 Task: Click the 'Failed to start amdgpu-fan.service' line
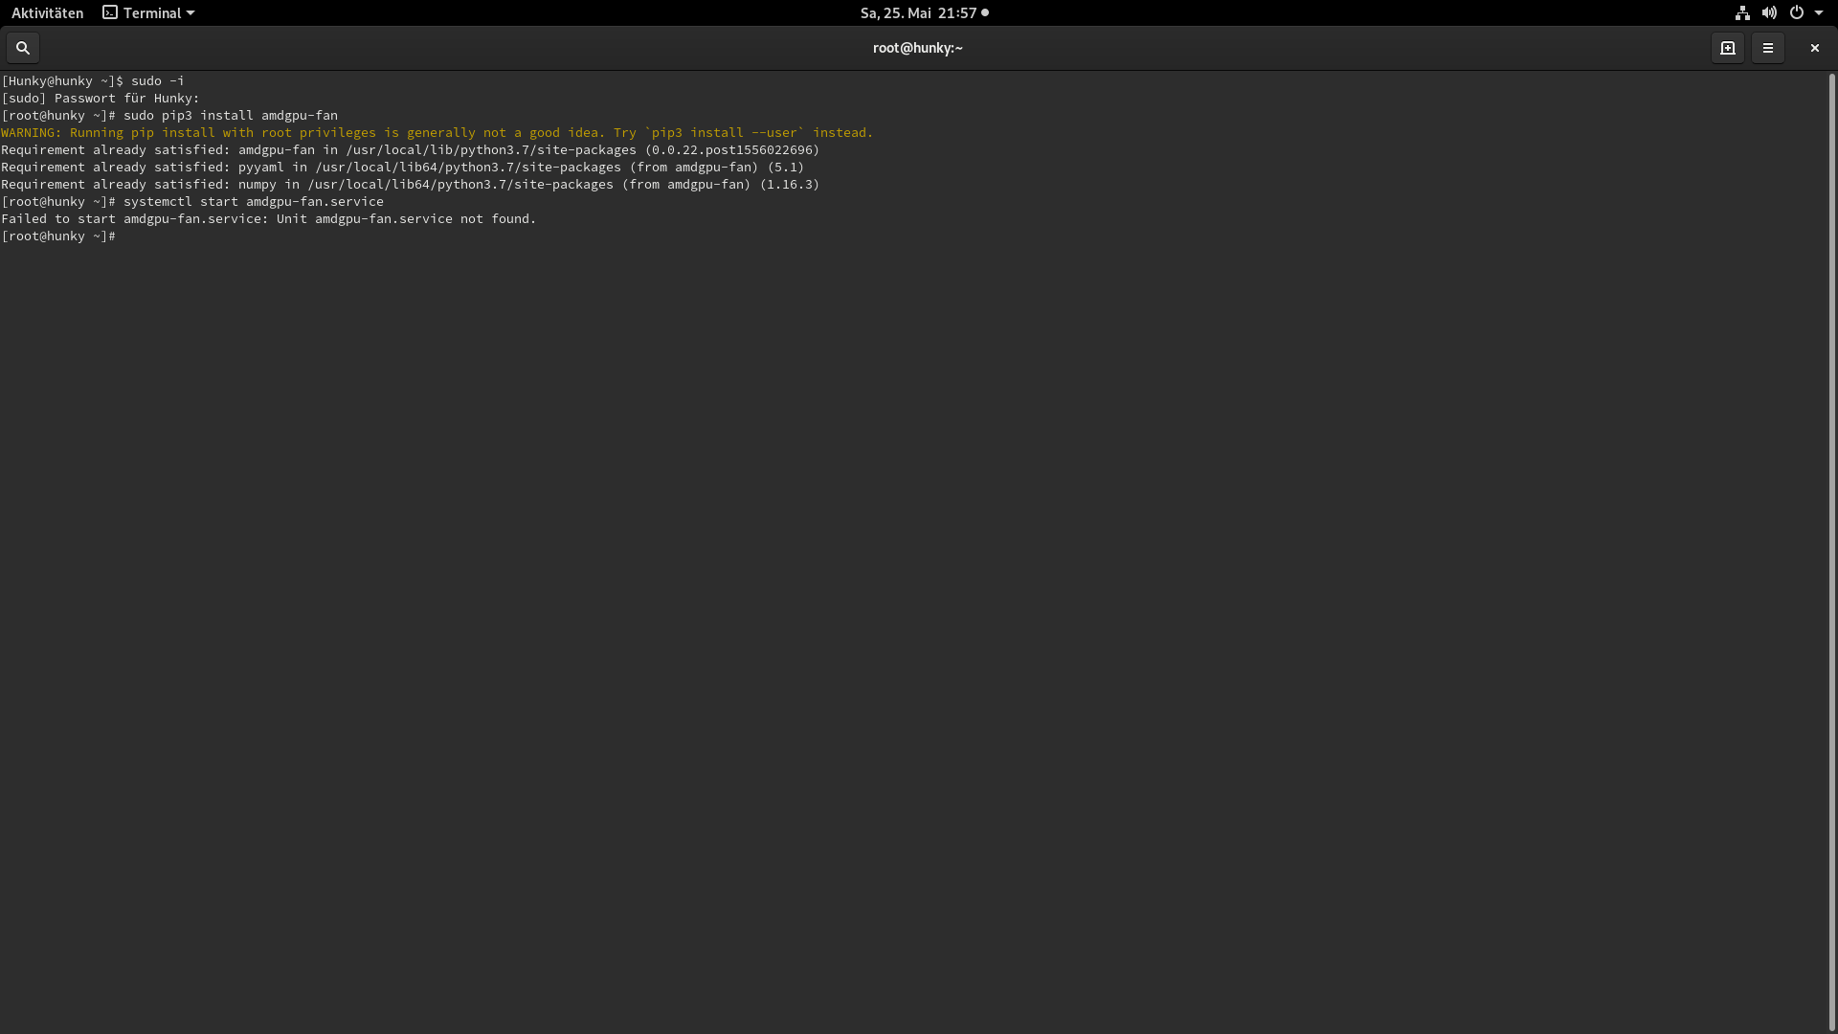coord(268,219)
